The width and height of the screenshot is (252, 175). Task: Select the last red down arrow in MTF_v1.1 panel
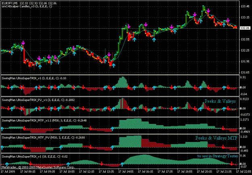coord(223,128)
